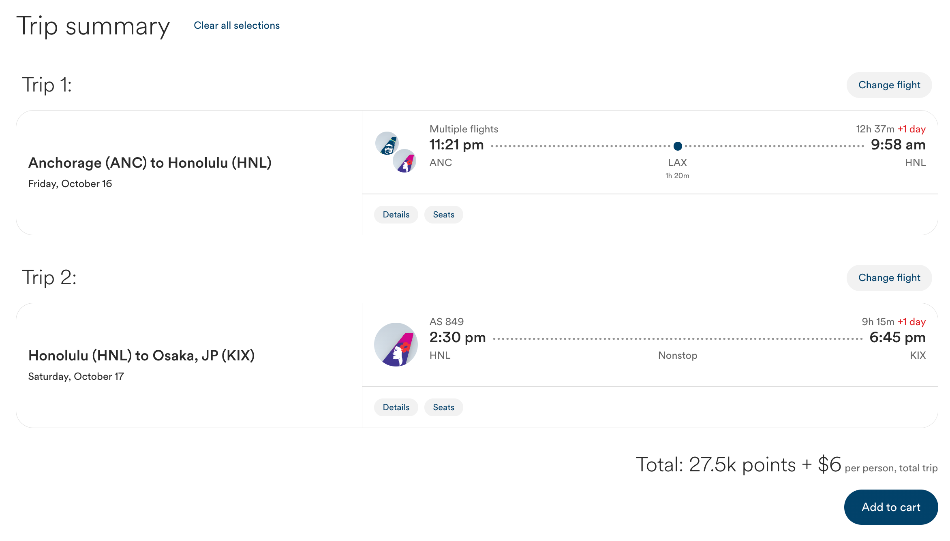Click the LAX layover stop dot

pyautogui.click(x=678, y=146)
